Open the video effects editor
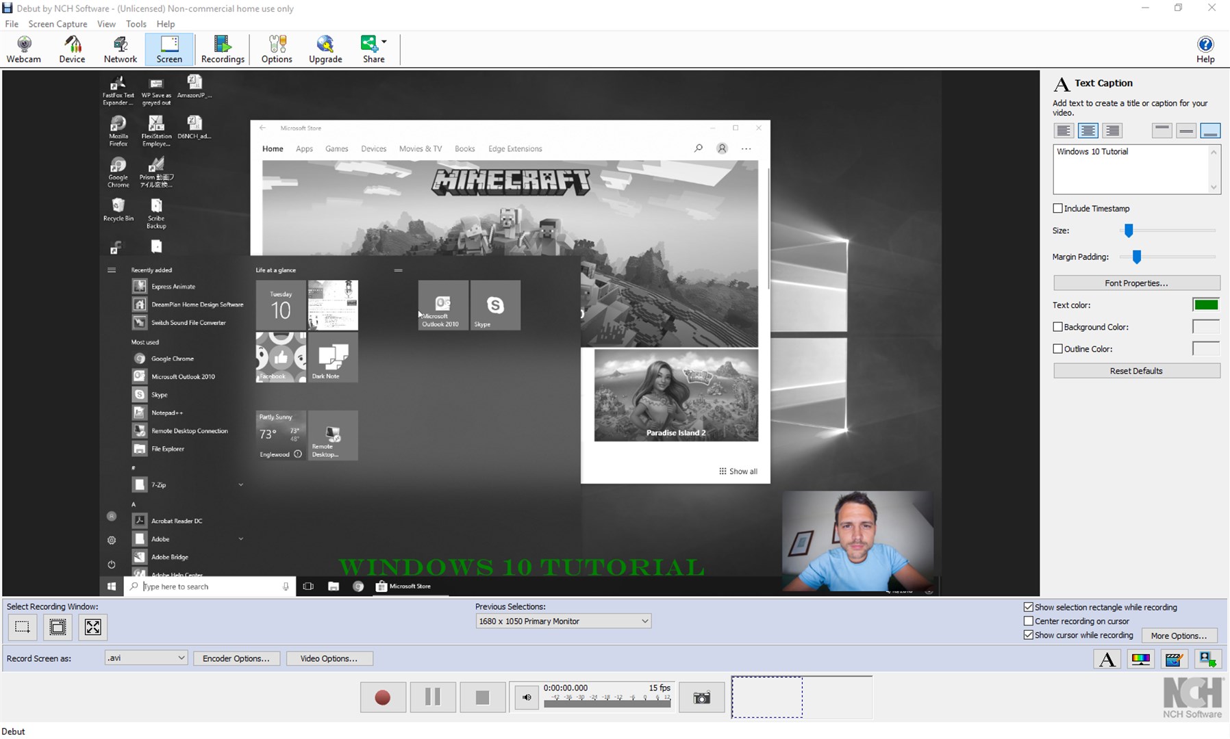 click(1175, 659)
